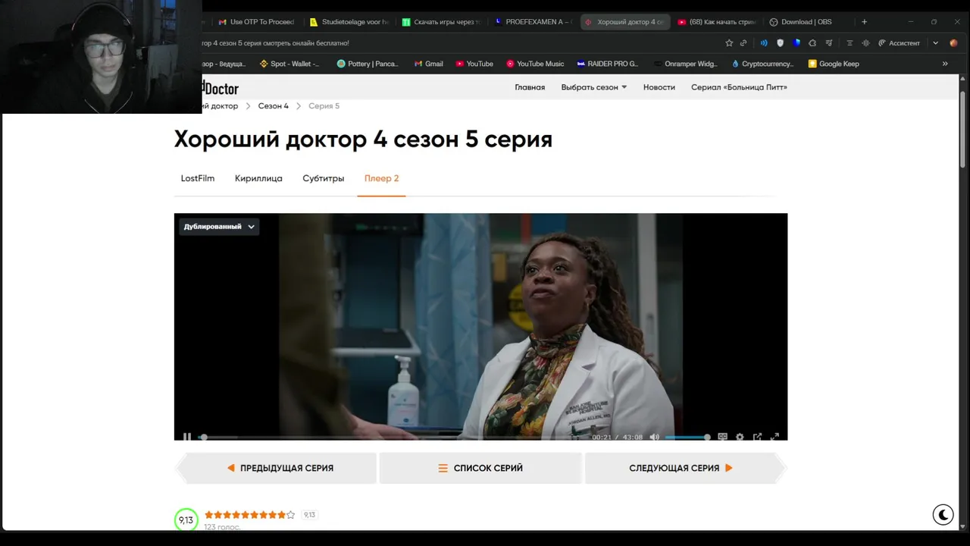Viewport: 970px width, 546px height.
Task: Select the Плеер 2 tab
Action: click(x=381, y=178)
